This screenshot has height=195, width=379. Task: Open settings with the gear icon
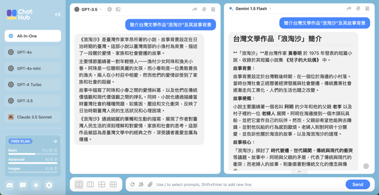click(49, 185)
